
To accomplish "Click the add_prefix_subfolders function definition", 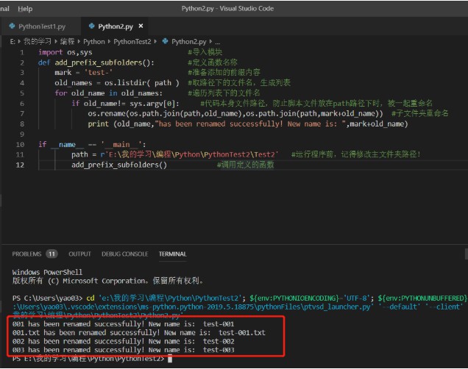I will (96, 62).
